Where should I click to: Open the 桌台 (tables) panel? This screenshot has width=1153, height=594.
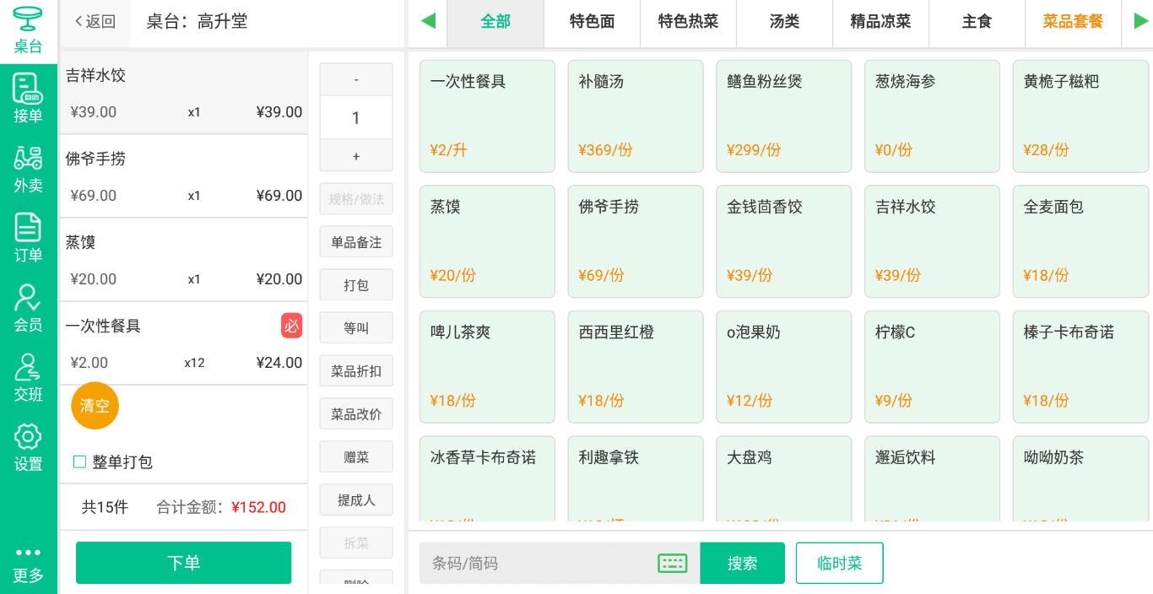[28, 27]
